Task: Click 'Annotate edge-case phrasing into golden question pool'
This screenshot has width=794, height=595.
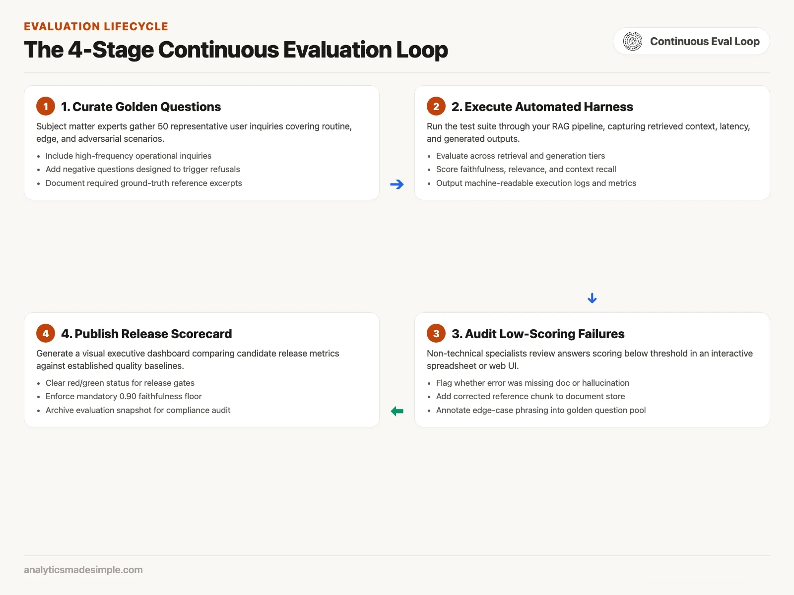Action: click(x=541, y=410)
